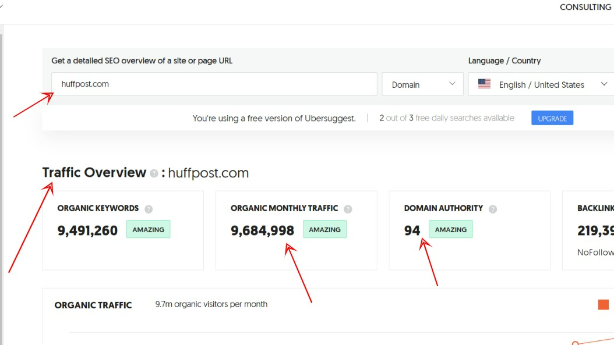Select the Domain Authority score 94
614x345 pixels.
point(412,230)
